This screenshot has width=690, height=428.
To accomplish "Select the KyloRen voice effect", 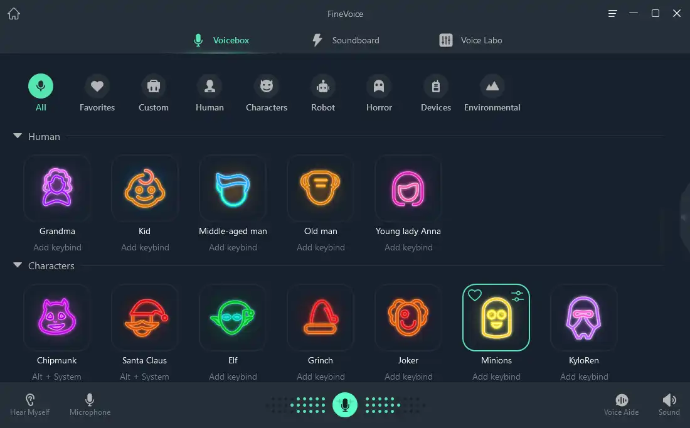I will click(584, 318).
